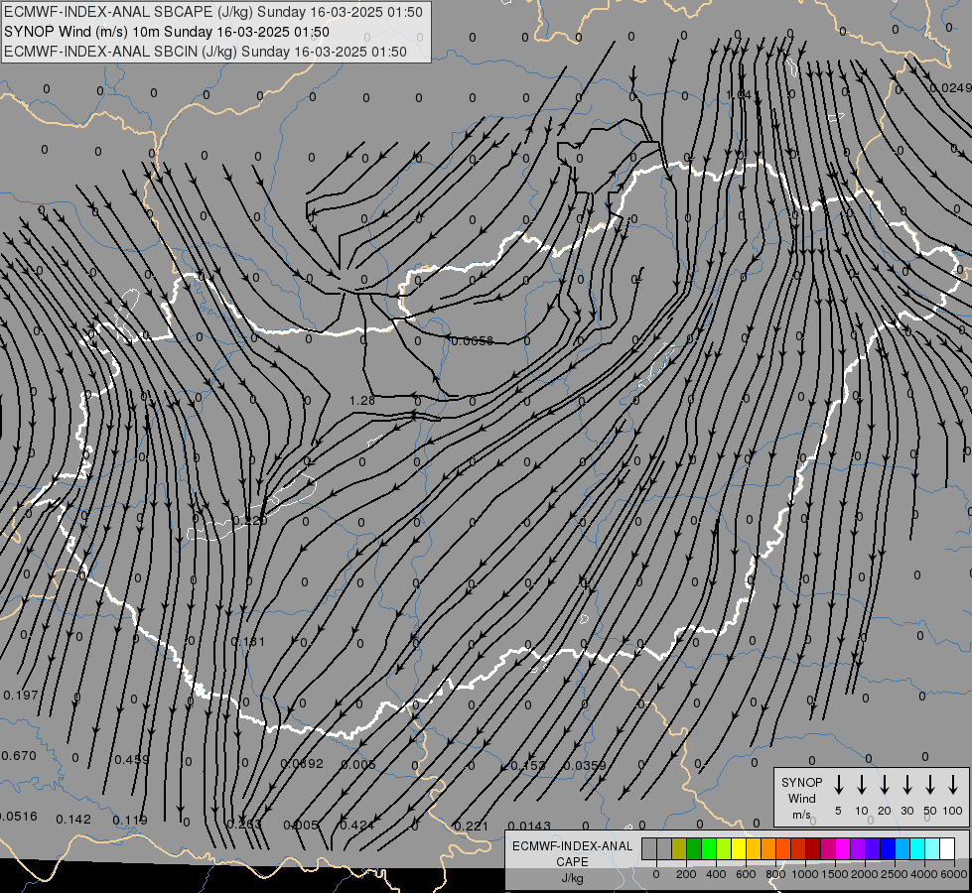
Task: Click the map value 0.220 near the lake
Action: (250, 521)
